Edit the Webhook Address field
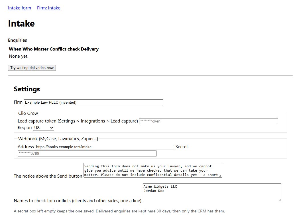 tap(104, 147)
